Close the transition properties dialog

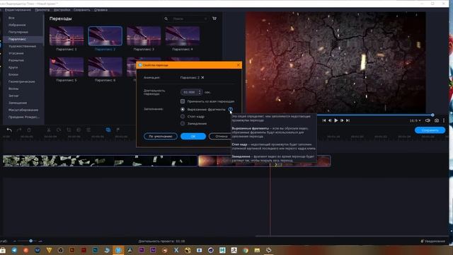[x=238, y=65]
